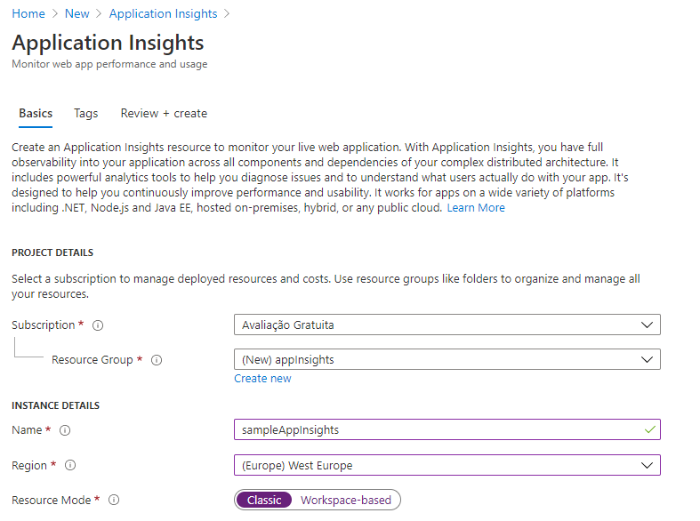
Task: Open the Learn More link
Action: pos(476,208)
